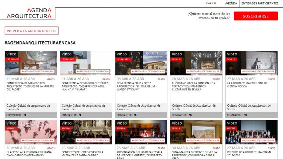
Task: Click BIZKAIA tag on Premios COAVN card
Action: click(x=231, y=128)
